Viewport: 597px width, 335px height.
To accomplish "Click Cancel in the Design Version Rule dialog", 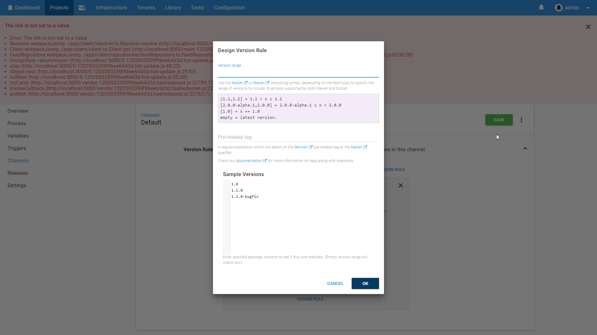I will pyautogui.click(x=335, y=283).
